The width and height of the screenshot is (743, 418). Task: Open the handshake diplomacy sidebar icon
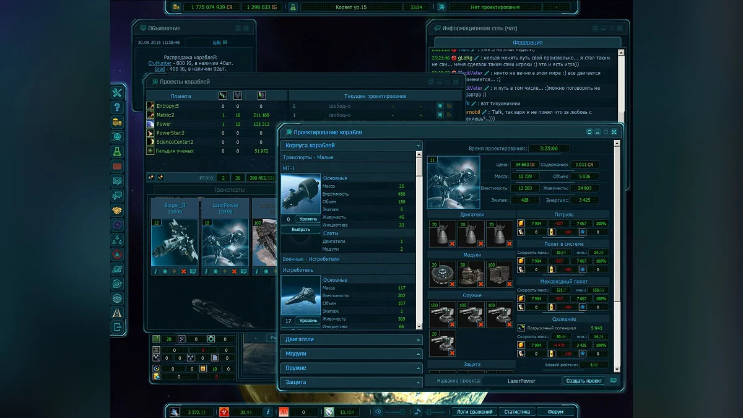click(117, 211)
